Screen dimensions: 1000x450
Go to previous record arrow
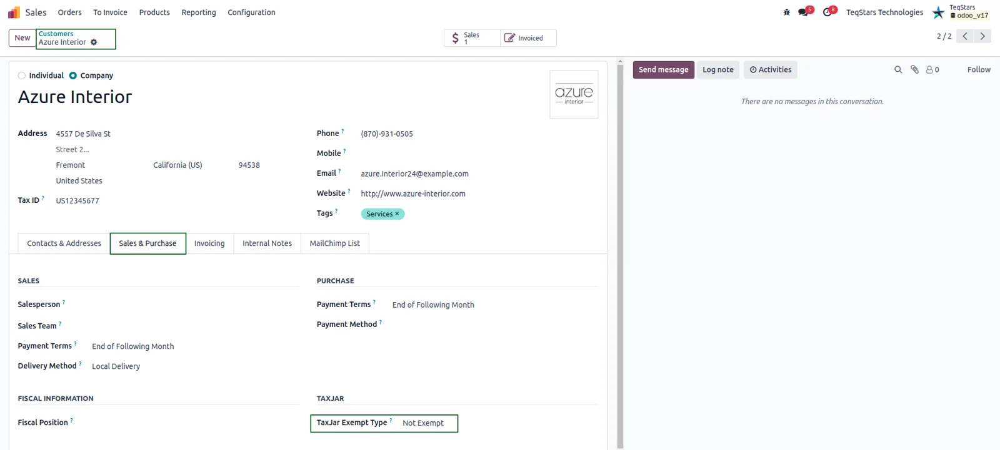(965, 36)
